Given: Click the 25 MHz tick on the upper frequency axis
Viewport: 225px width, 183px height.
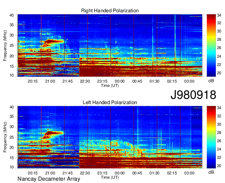Looking at the screenshot, I should coord(12,45).
